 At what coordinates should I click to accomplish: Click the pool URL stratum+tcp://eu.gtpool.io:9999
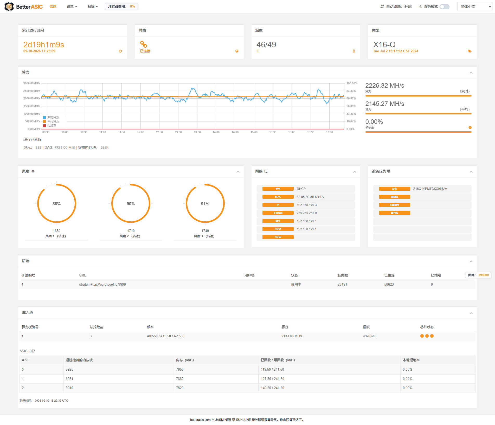click(102, 285)
